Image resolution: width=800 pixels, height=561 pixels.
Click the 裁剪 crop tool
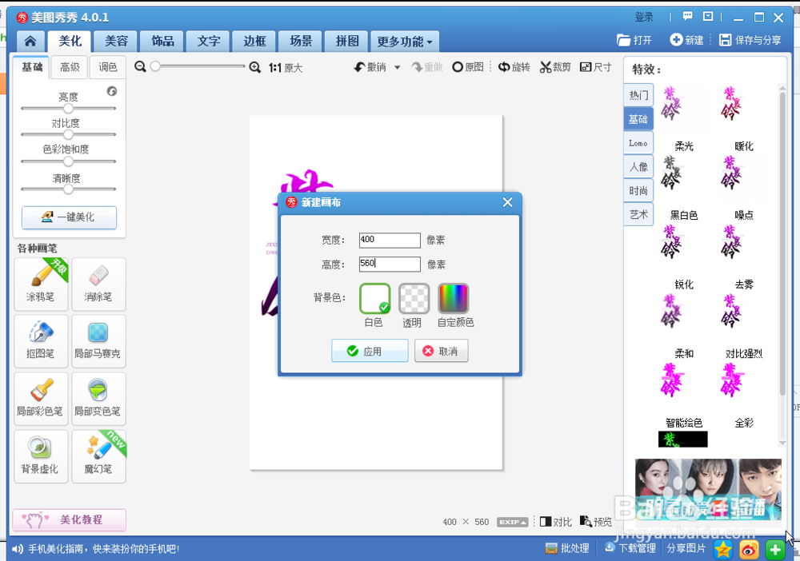pos(556,67)
